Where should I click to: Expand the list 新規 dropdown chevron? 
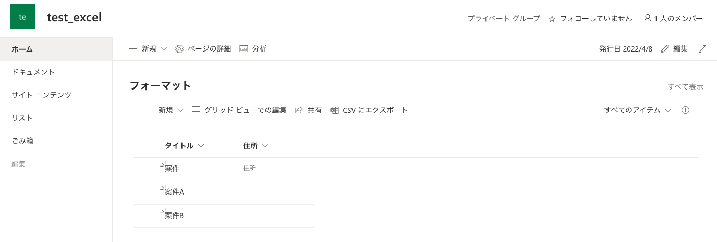[181, 110]
